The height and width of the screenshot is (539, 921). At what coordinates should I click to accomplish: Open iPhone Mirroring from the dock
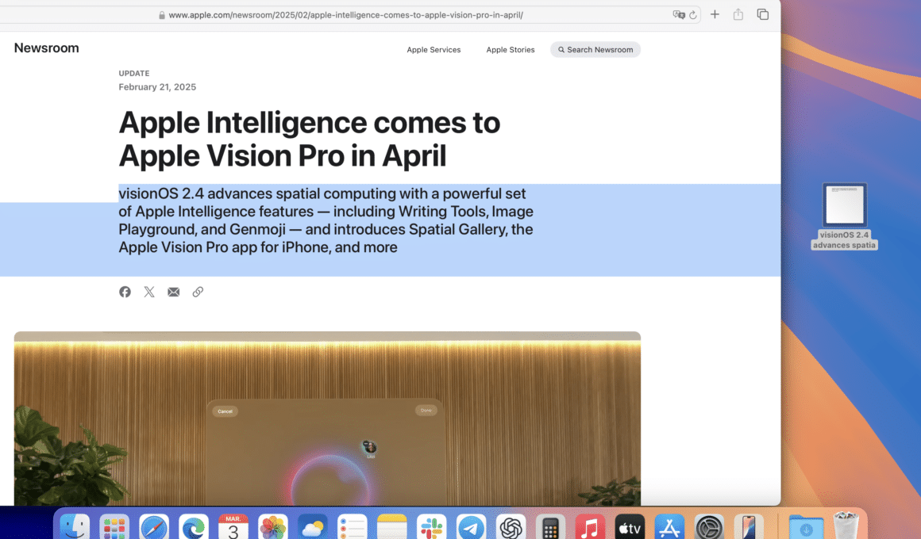point(749,527)
